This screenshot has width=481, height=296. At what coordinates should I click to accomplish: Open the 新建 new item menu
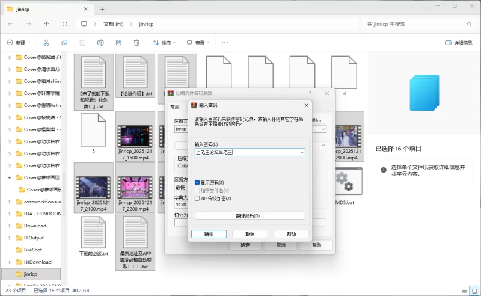tap(17, 43)
